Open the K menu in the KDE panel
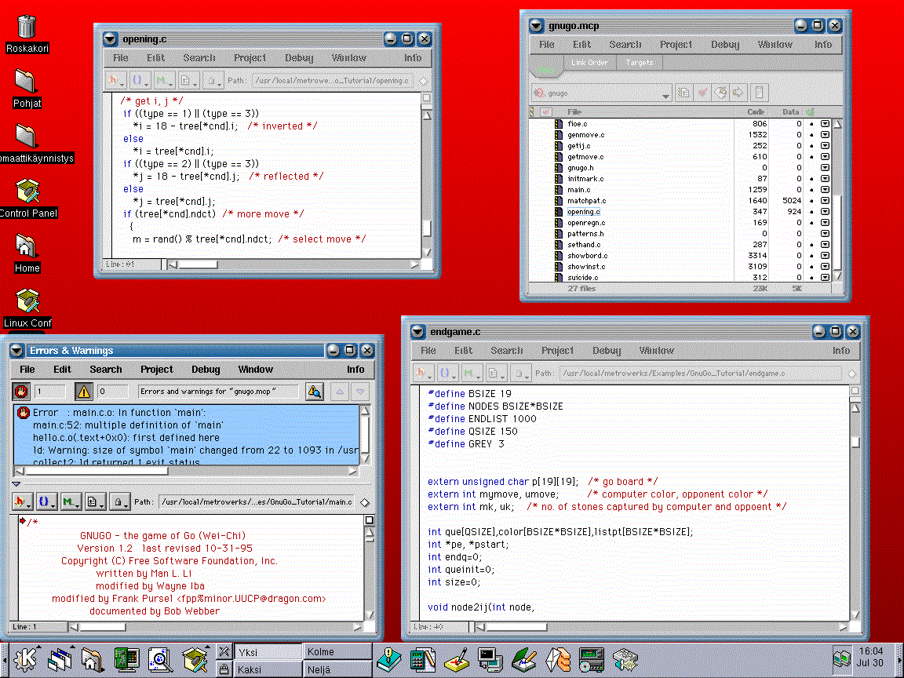 coord(24,659)
